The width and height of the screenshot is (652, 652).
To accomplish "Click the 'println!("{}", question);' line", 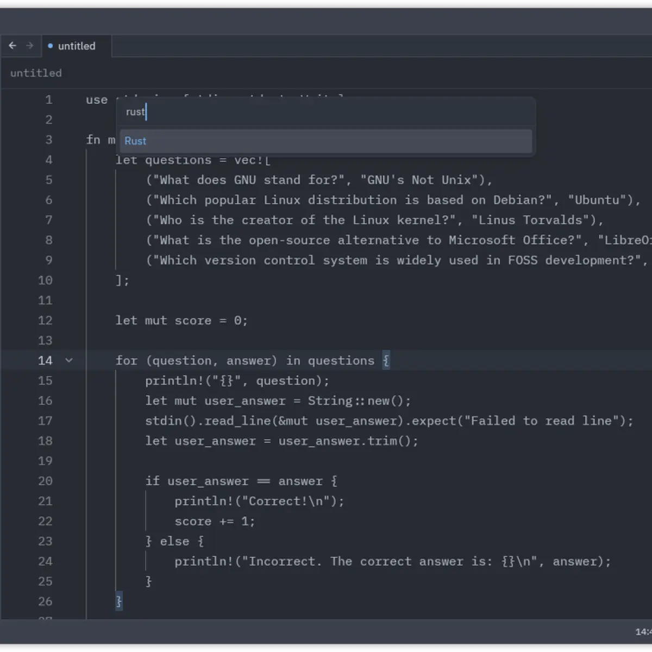I will (x=237, y=380).
